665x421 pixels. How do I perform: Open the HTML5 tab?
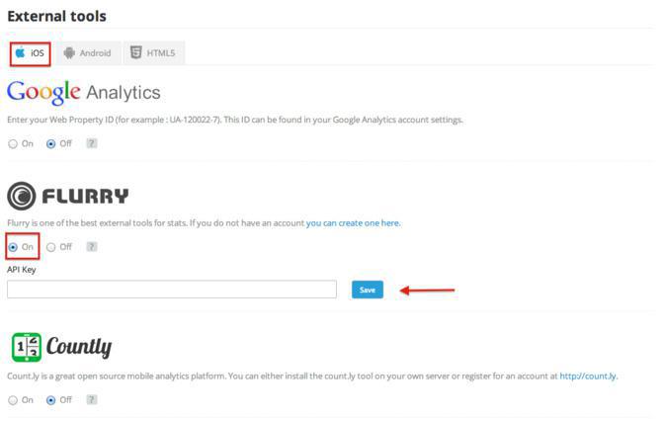click(x=152, y=52)
